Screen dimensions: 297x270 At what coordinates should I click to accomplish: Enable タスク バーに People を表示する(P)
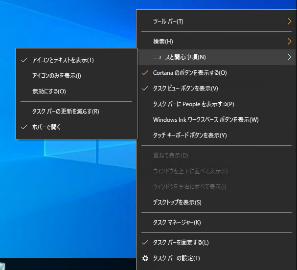click(216, 104)
